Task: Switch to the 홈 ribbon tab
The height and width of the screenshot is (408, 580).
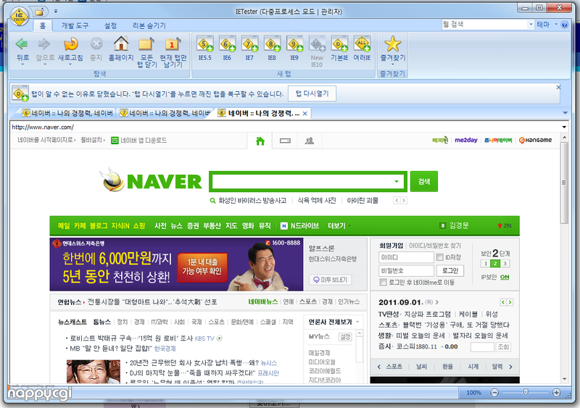Action: 43,25
